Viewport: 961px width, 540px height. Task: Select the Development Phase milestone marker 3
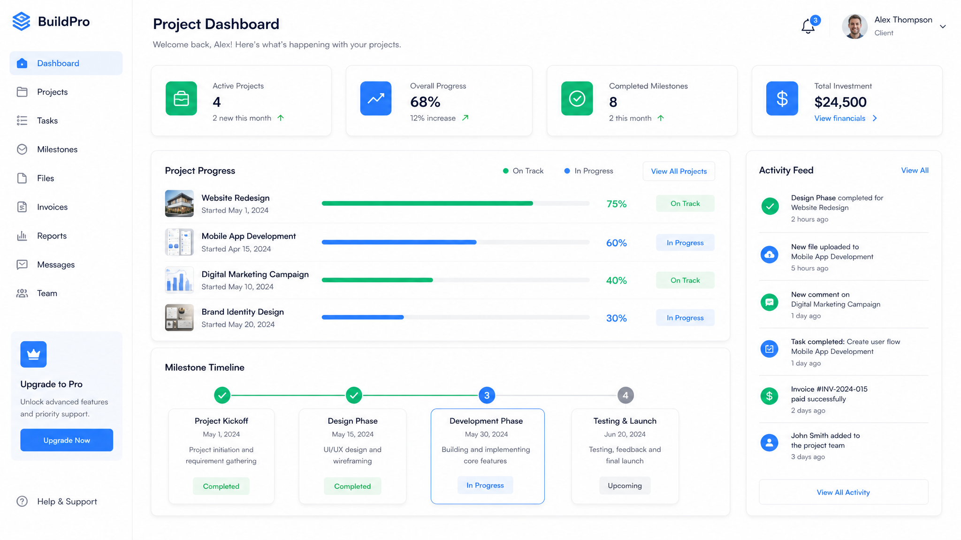click(x=487, y=395)
